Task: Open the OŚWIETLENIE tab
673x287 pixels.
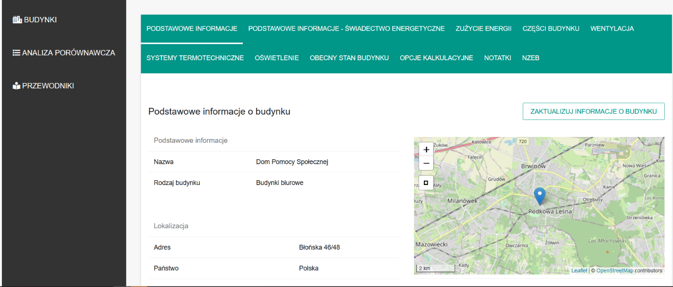Action: click(x=277, y=57)
